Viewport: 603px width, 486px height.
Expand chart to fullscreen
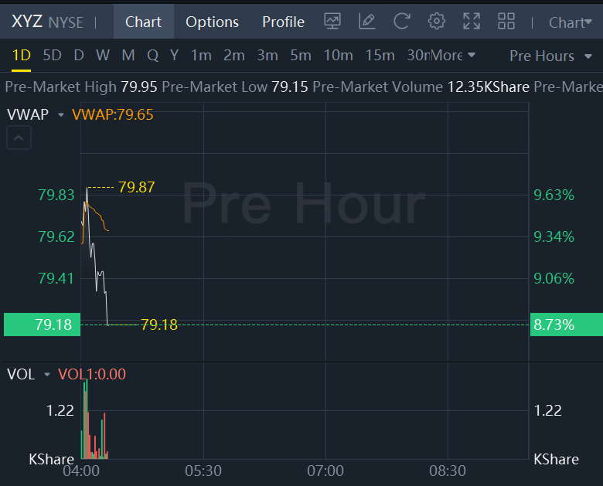click(472, 22)
